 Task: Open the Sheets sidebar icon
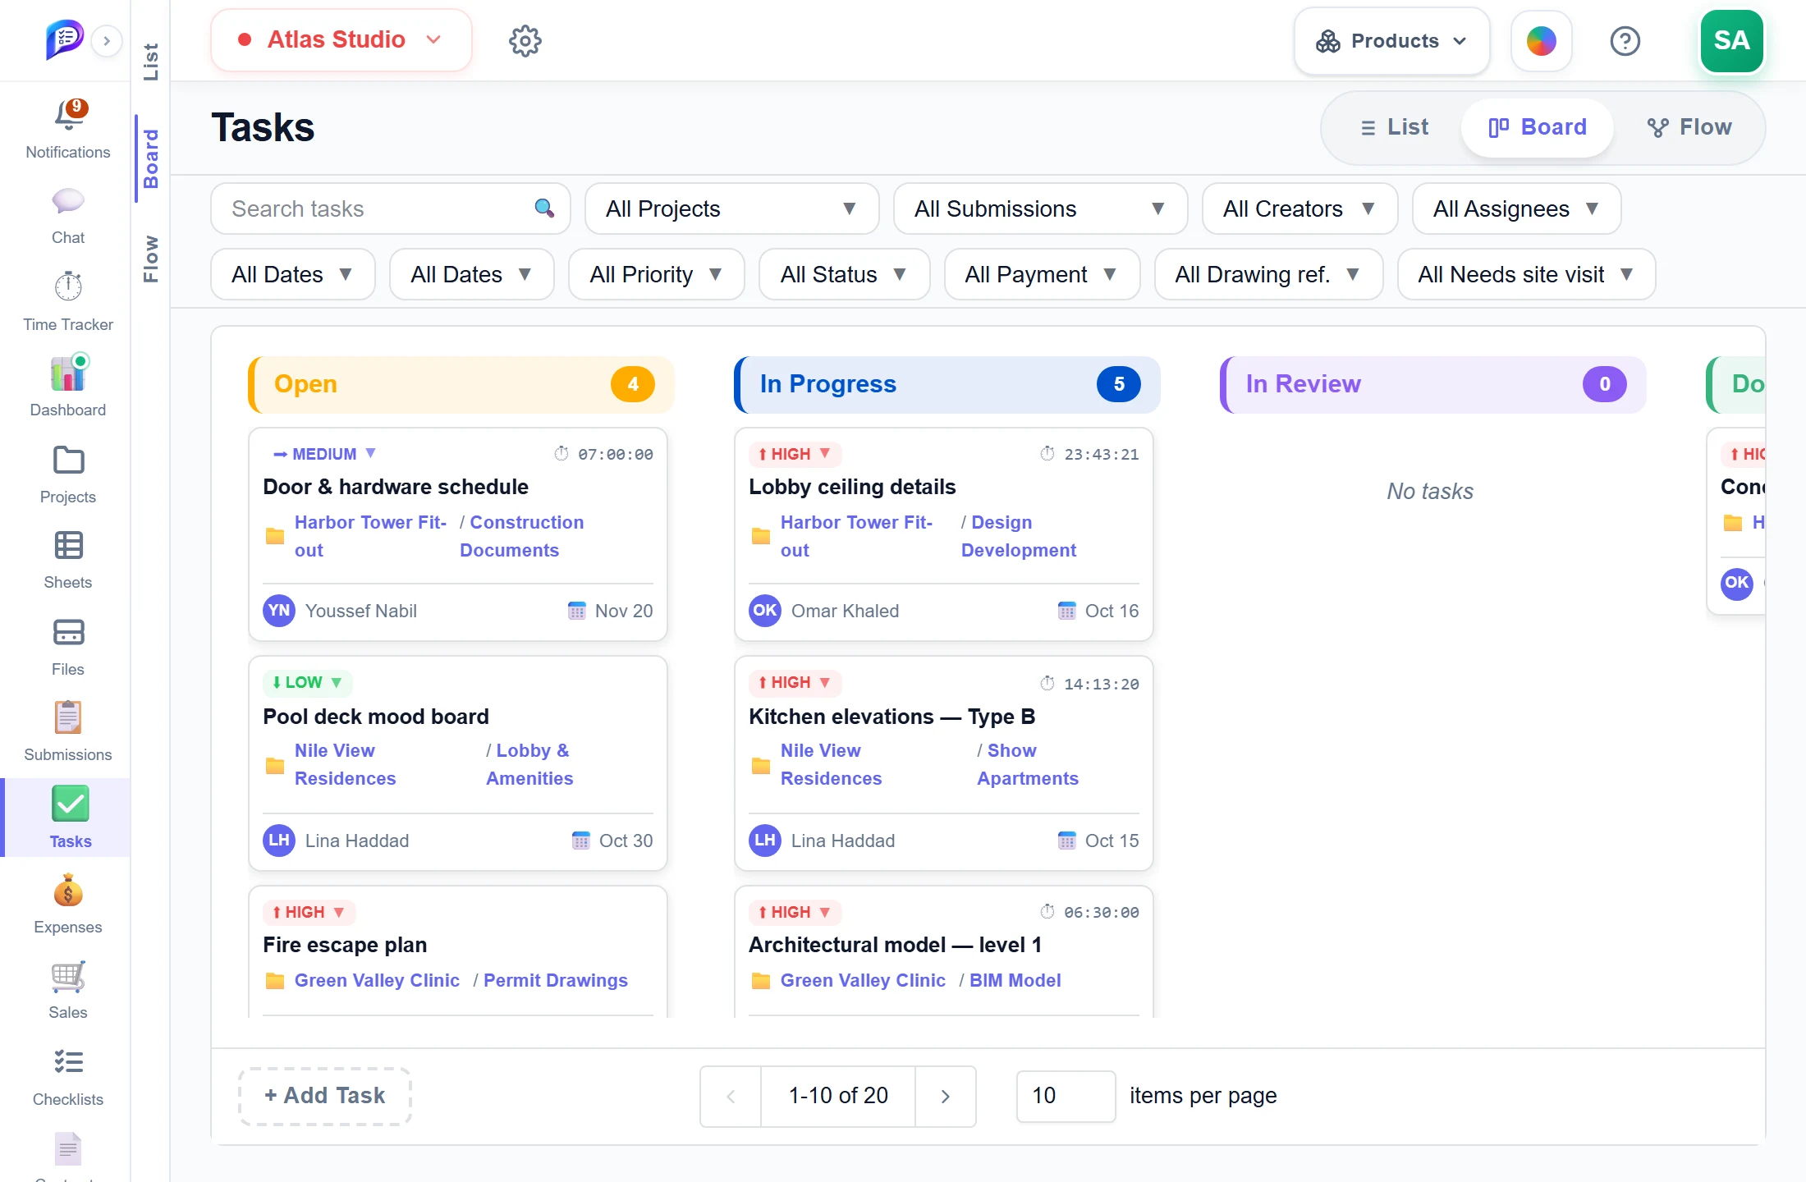coord(68,546)
